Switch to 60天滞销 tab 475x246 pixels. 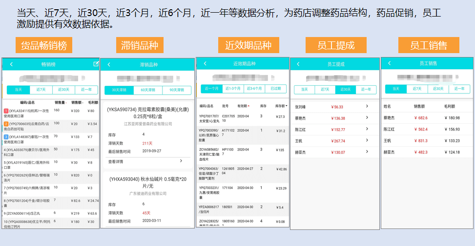[147, 90]
